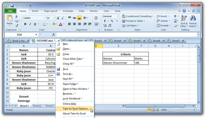Center the text horizontally

[x=74, y=24]
